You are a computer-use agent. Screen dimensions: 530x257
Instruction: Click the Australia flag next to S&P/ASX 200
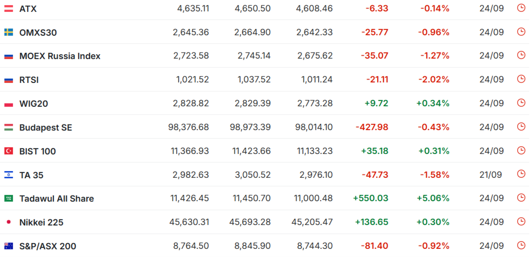9,246
